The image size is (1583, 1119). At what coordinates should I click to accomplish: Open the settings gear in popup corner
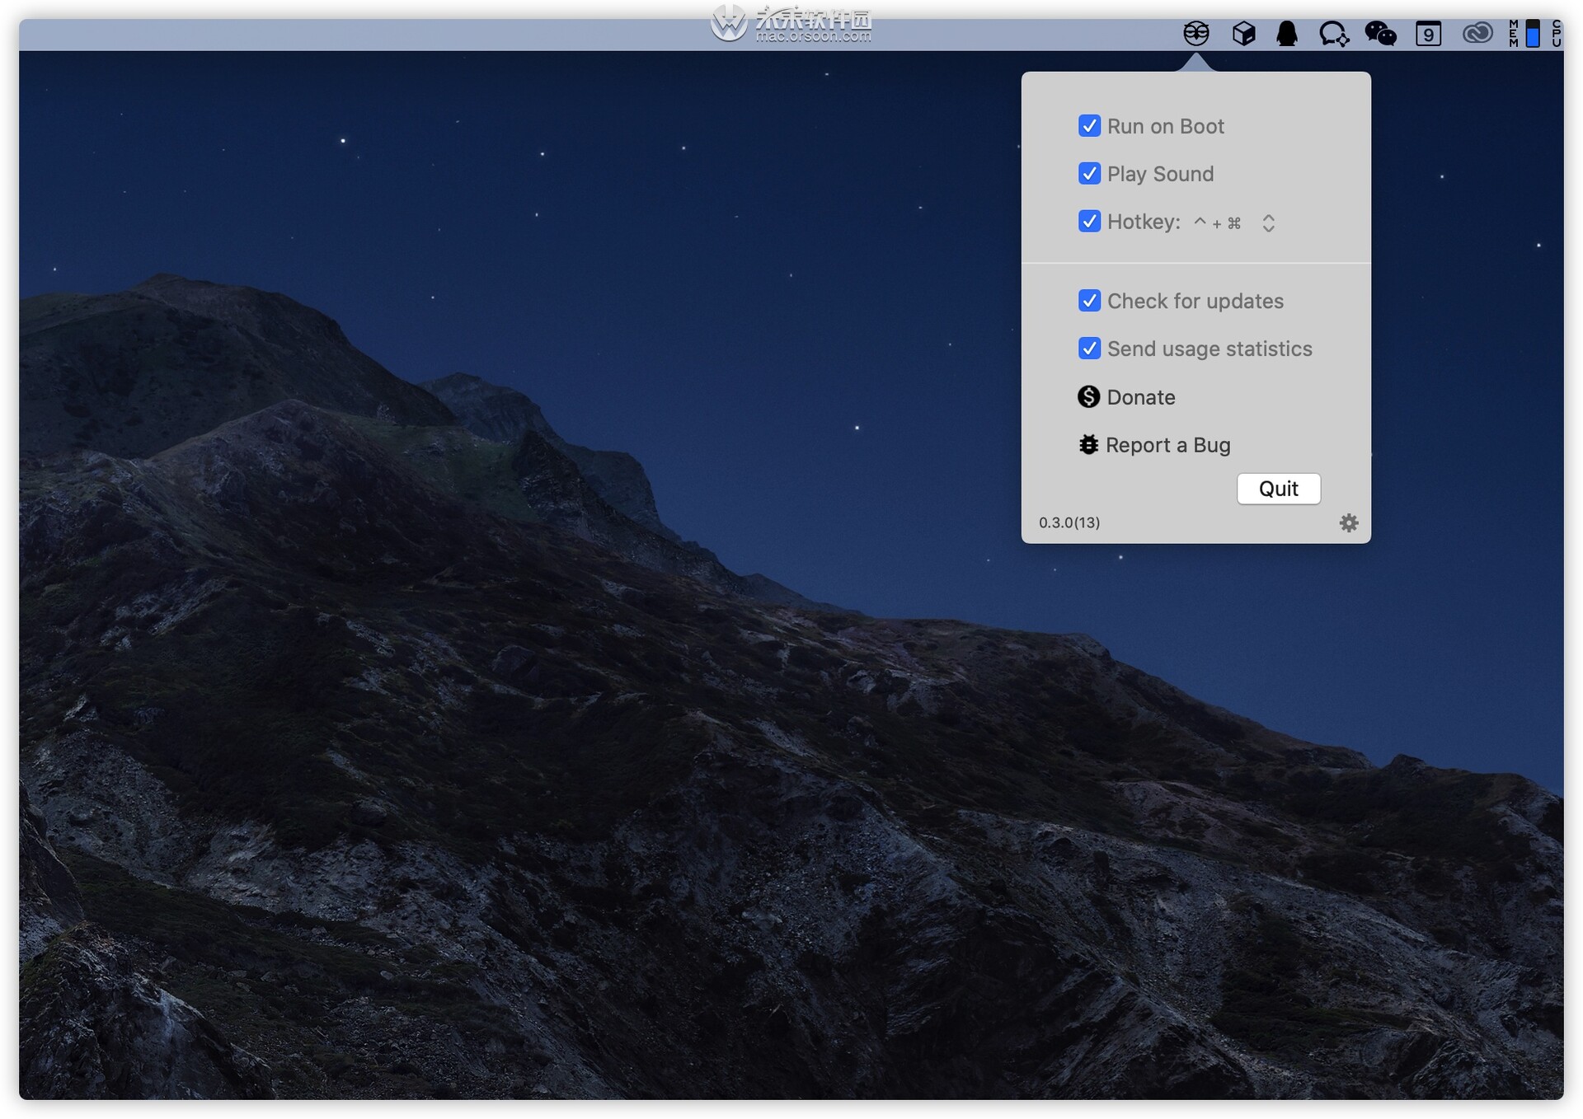click(x=1348, y=522)
